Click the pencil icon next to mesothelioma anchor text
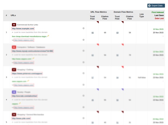The width and height of the screenshot is (168, 125). click(x=48, y=36)
